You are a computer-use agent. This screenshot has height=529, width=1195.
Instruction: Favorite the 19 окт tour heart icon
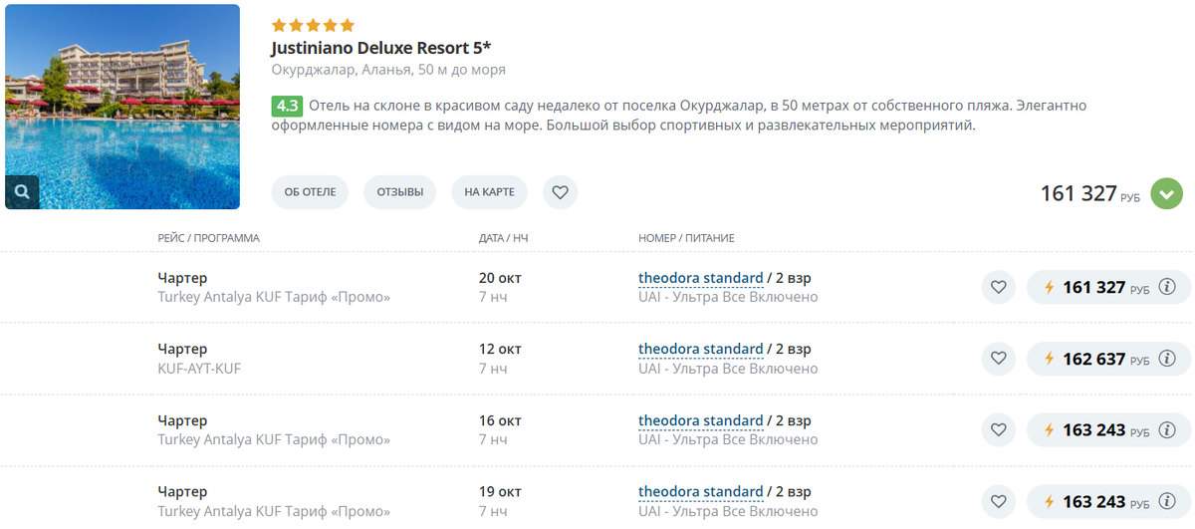(998, 501)
